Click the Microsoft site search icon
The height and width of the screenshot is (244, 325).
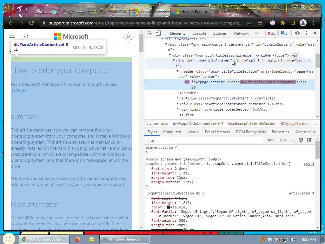pyautogui.click(x=25, y=37)
